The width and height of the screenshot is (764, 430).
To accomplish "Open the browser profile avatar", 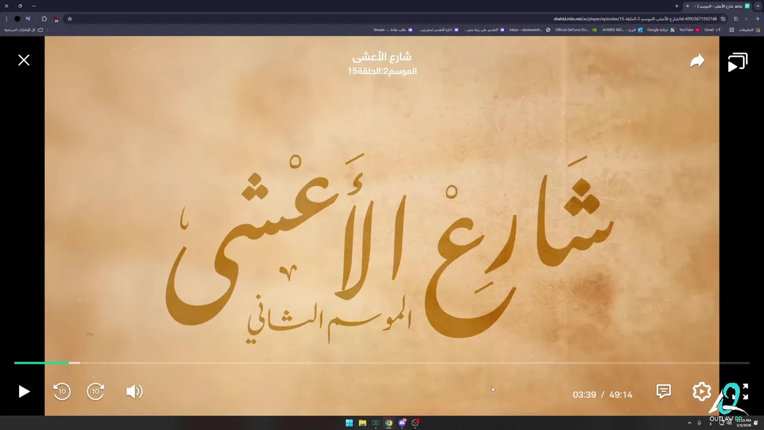I will (17, 19).
